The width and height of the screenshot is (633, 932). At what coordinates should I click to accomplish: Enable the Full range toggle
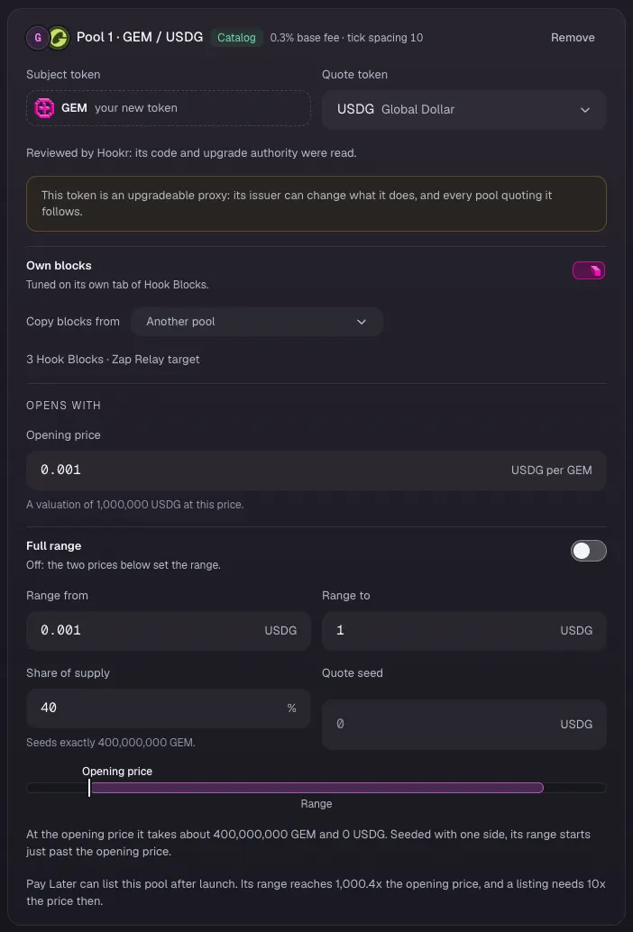click(589, 551)
